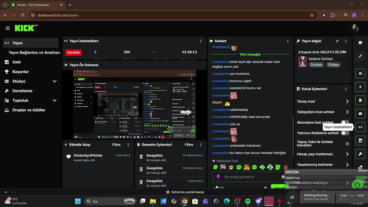Image resolution: width=368 pixels, height=207 pixels.
Task: Click the microphone icon in chat input
Action: click(218, 177)
